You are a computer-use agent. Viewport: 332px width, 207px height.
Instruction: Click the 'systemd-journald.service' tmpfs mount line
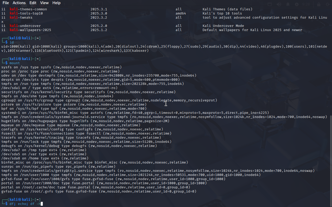coord(164,117)
